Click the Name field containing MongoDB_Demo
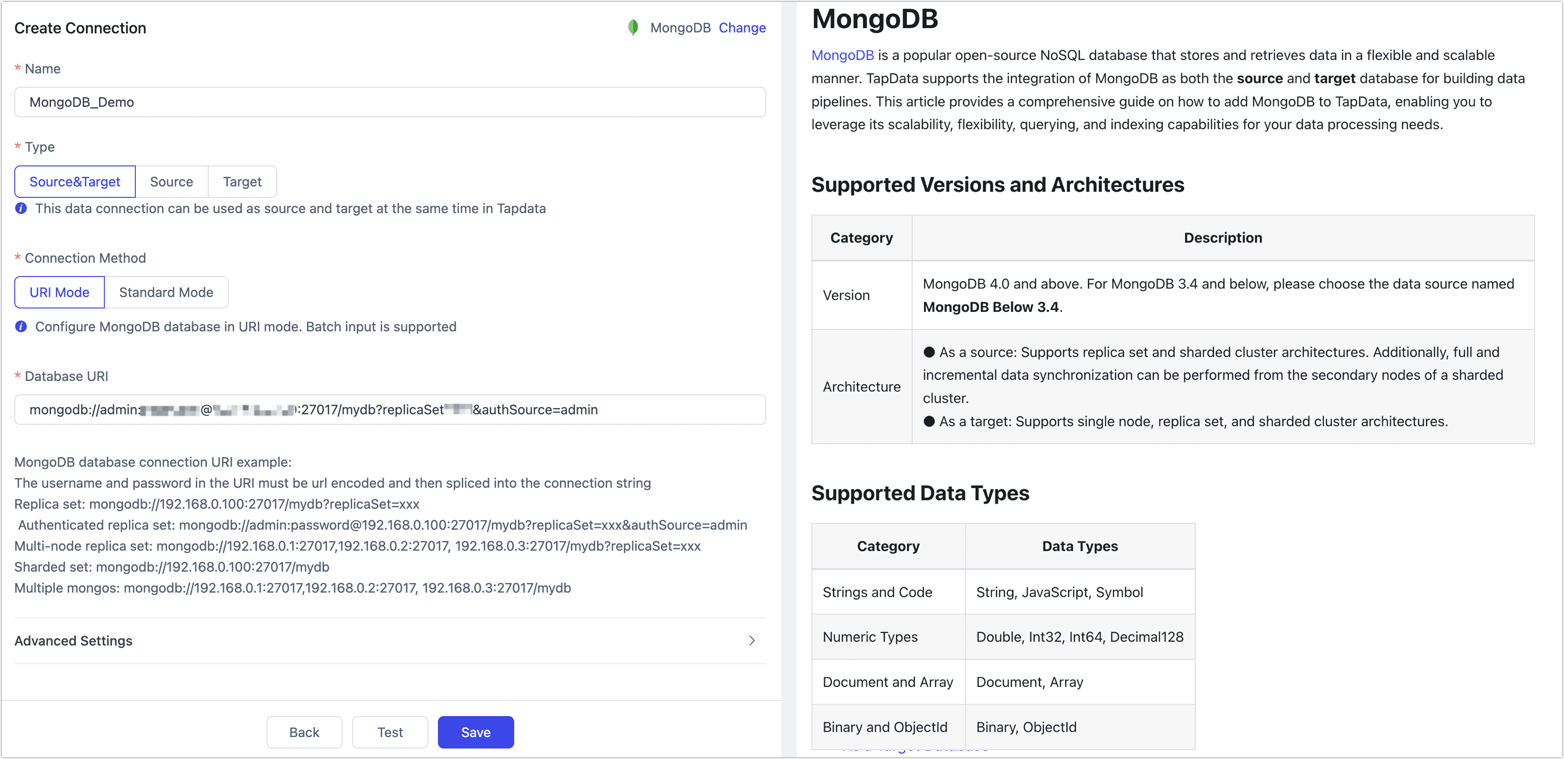Viewport: 1564px width, 759px height. tap(390, 102)
